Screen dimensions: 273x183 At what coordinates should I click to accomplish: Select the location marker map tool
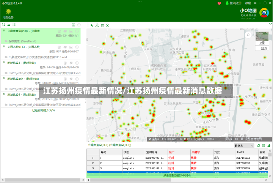97,25
